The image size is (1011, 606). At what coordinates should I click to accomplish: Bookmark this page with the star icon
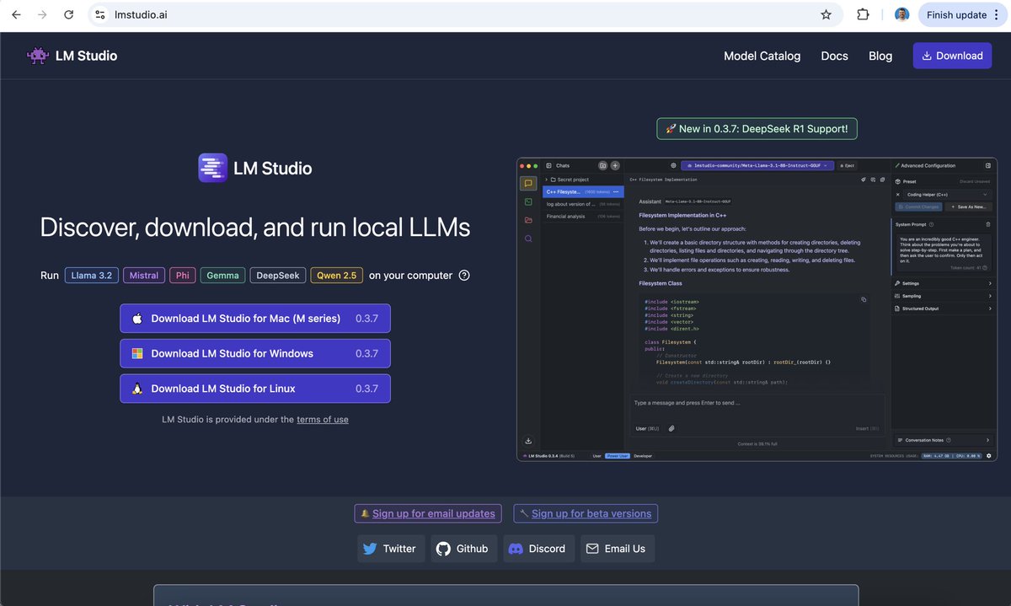tap(826, 14)
